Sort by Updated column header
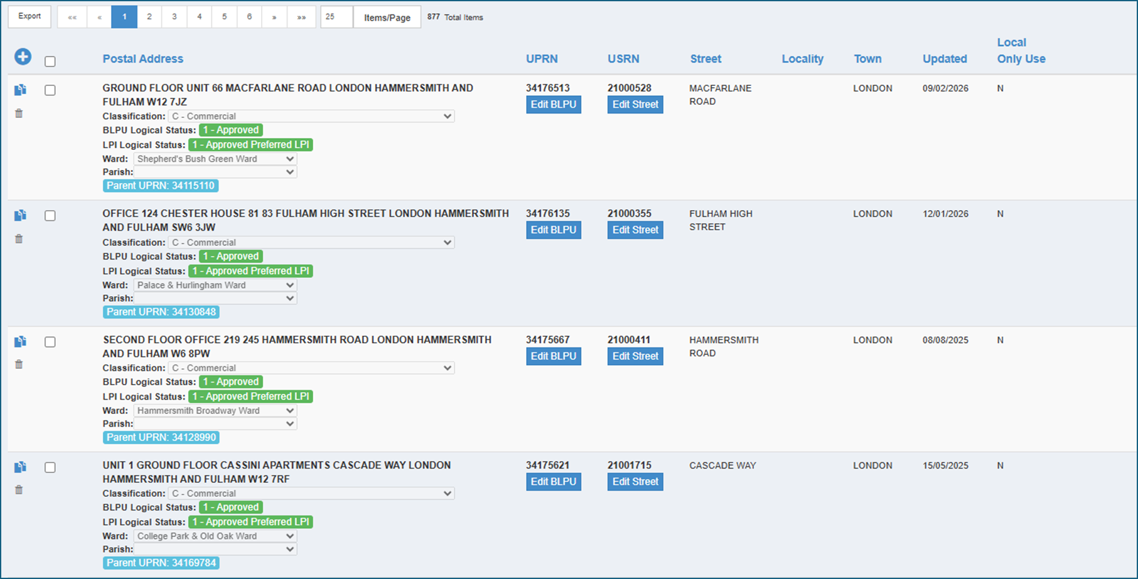This screenshot has height=579, width=1138. click(x=945, y=59)
